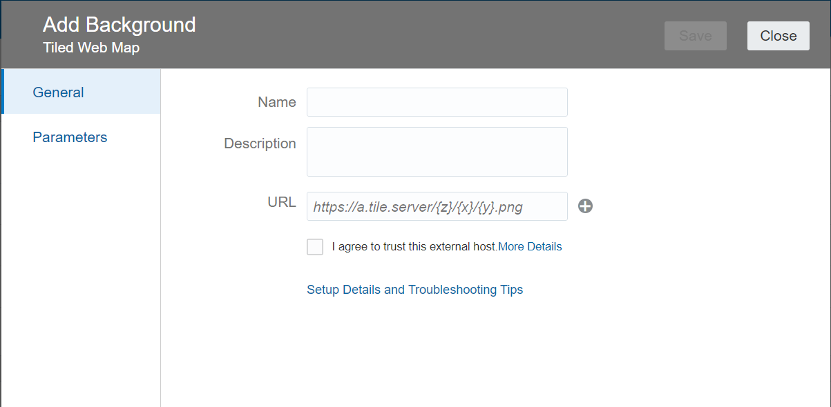Toggle the external host agreement checkbox
Screen dimensions: 831x407
pos(315,246)
